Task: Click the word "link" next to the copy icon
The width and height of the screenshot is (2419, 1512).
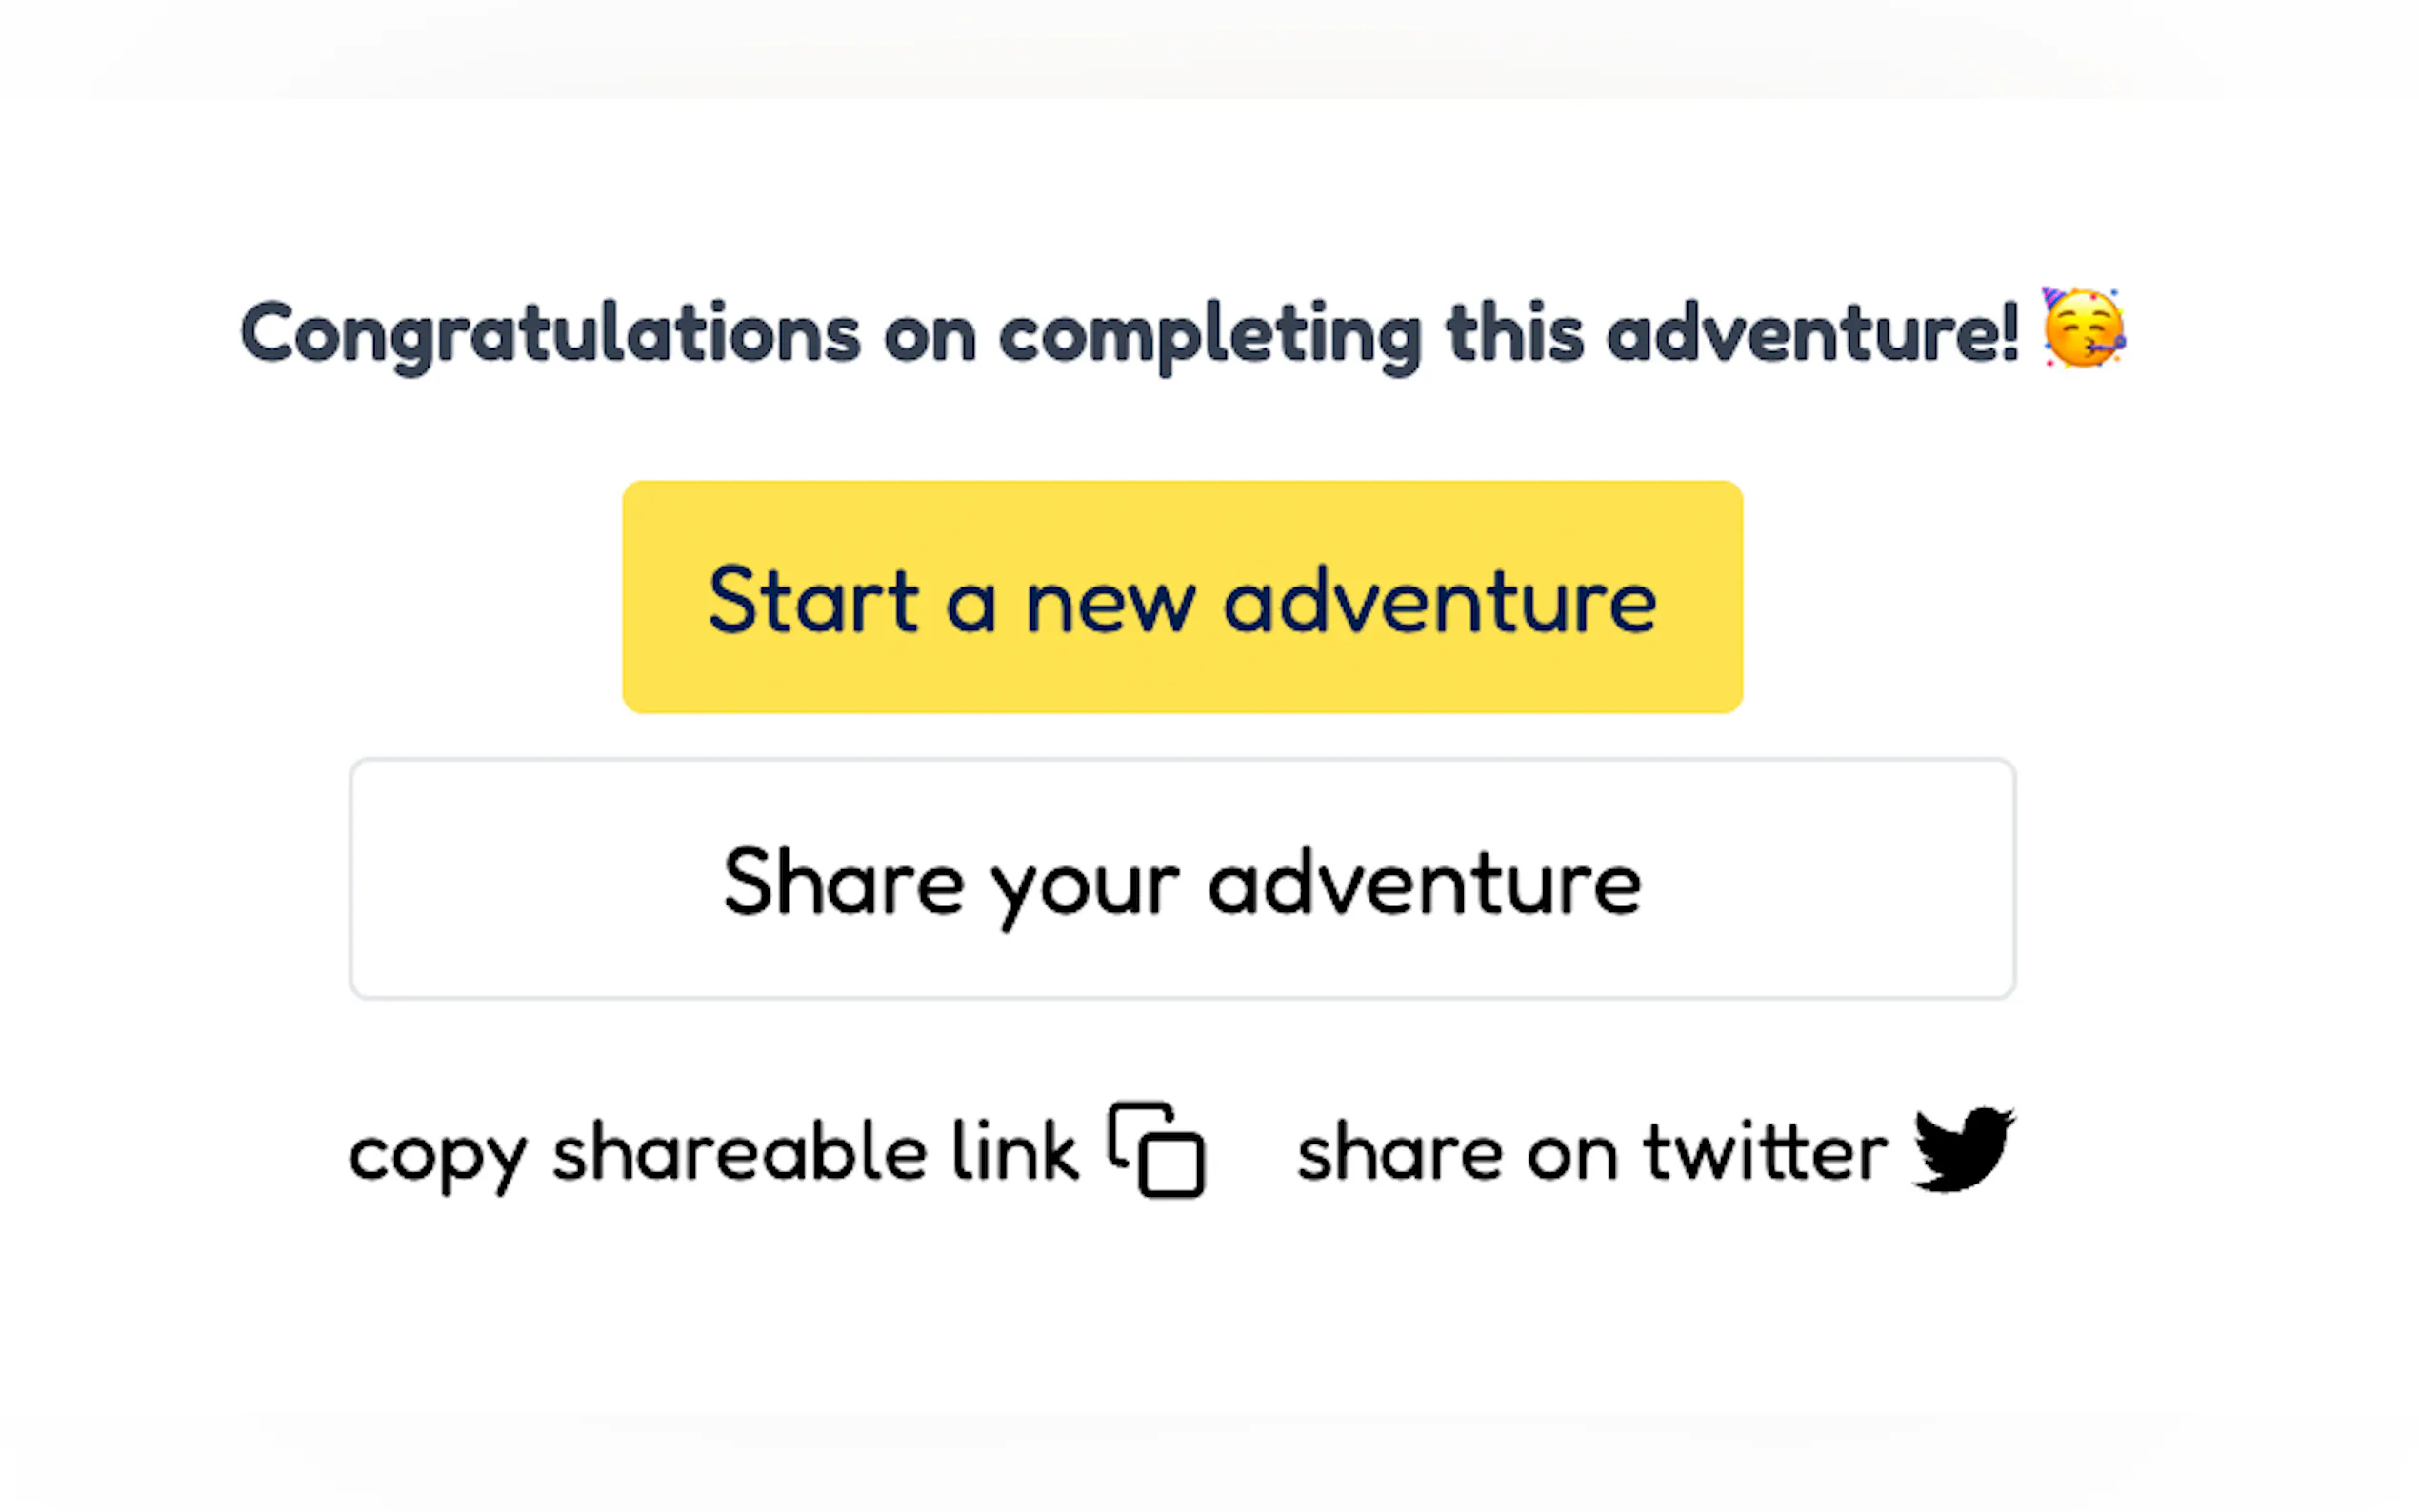Action: [1014, 1151]
